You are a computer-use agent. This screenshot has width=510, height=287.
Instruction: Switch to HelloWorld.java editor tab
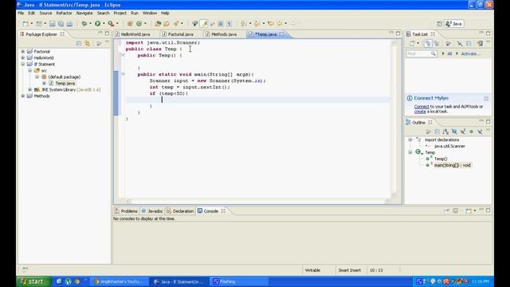pyautogui.click(x=135, y=34)
